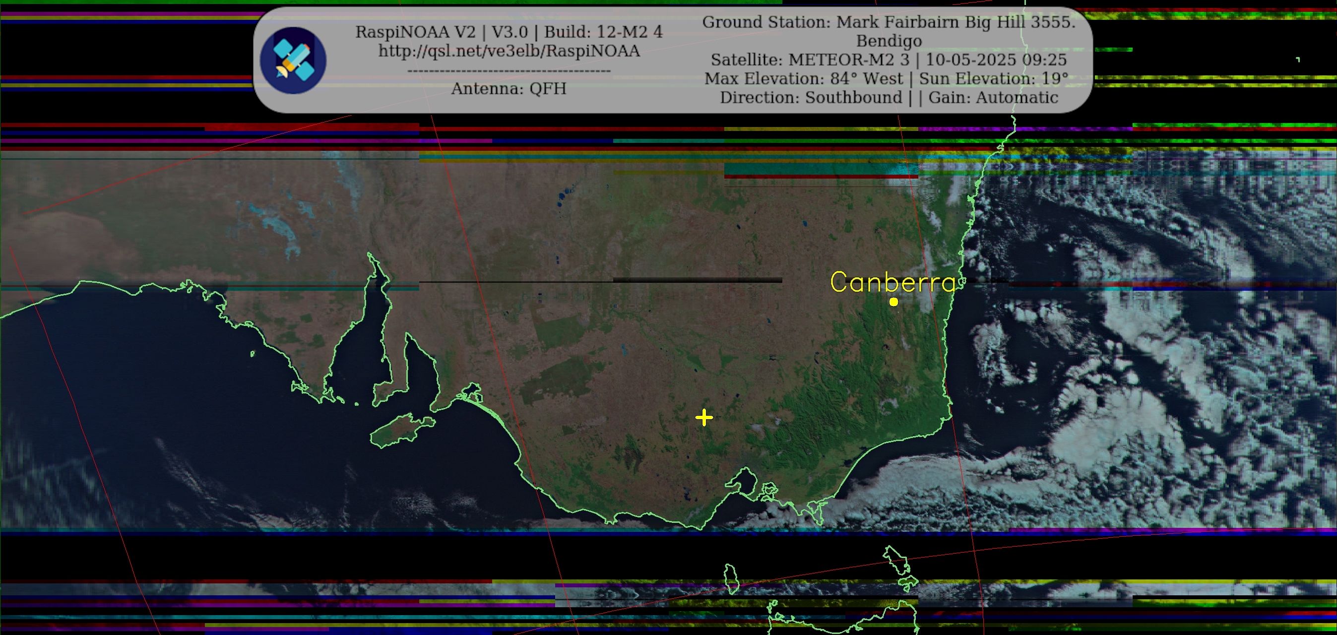Click the 'Satellite: METEOR-M2 3 | 10-05-2025 09:25' line
The width and height of the screenshot is (1337, 635).
pos(889,60)
